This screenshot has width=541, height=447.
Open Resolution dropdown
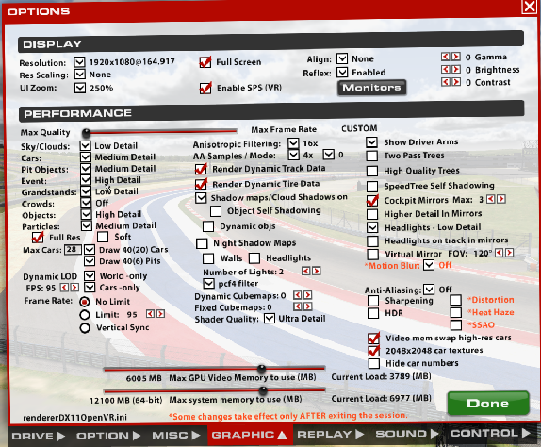tap(79, 62)
